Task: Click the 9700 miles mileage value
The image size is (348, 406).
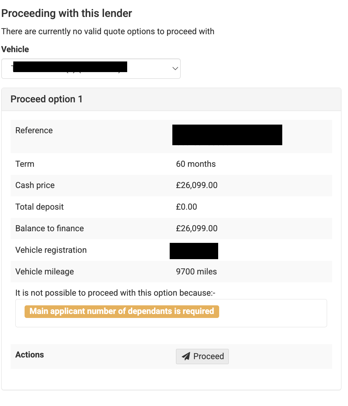Action: 197,271
